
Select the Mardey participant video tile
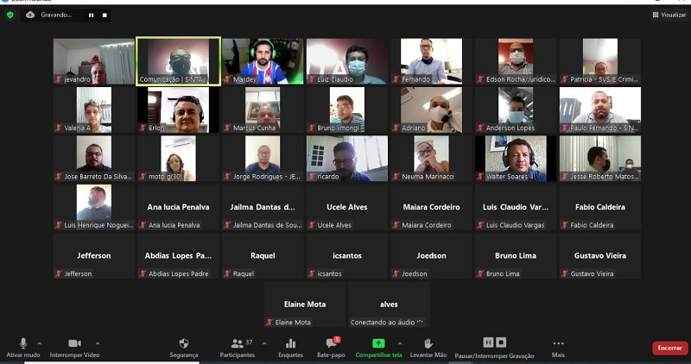coord(263,61)
